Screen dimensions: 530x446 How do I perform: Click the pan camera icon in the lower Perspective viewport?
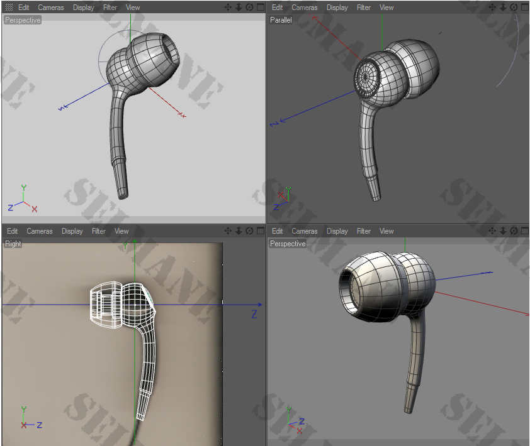click(492, 231)
